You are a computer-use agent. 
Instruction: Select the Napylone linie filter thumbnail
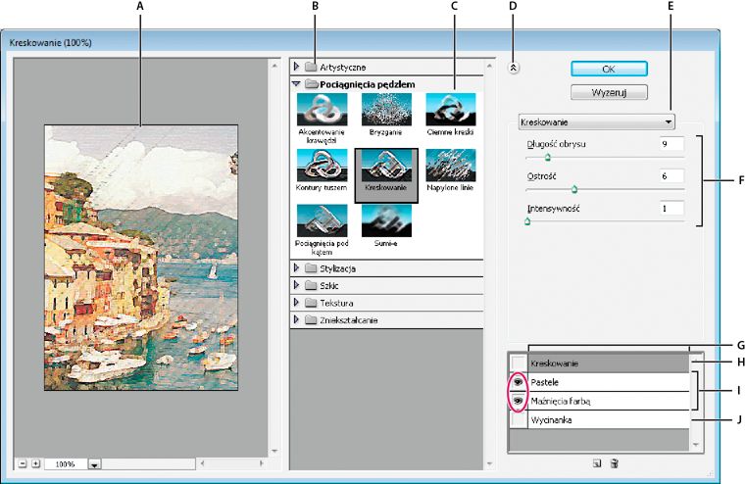tap(450, 166)
